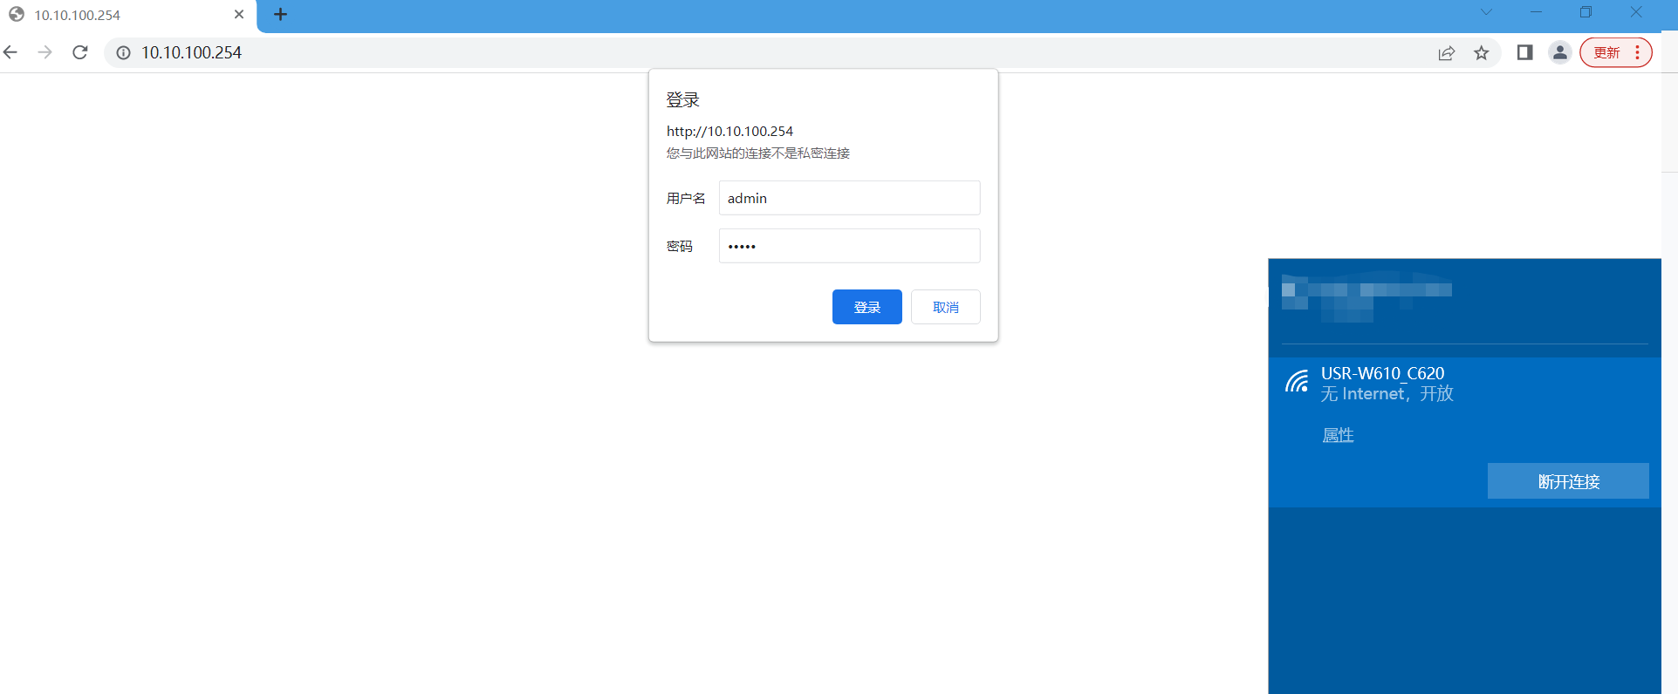The width and height of the screenshot is (1678, 694).
Task: Open the browser side panel
Action: [1524, 53]
